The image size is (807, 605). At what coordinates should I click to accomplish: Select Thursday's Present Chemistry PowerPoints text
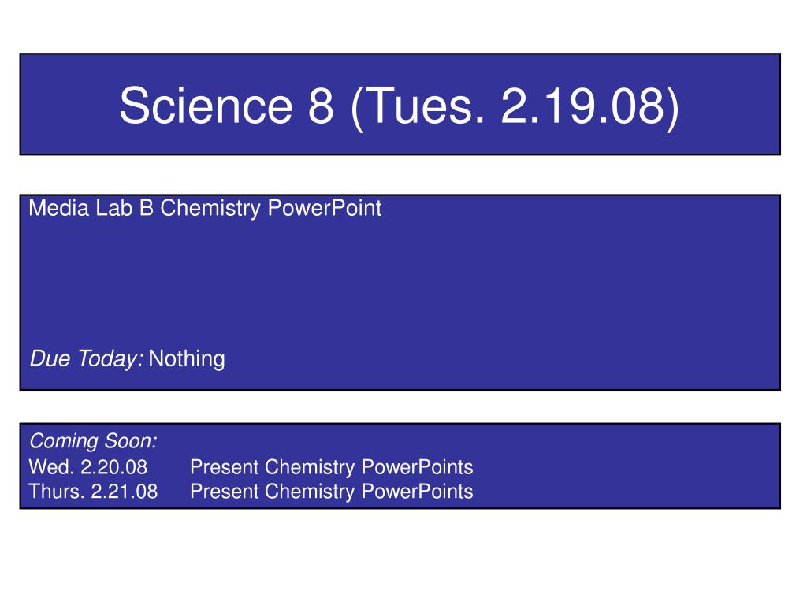pos(332,492)
